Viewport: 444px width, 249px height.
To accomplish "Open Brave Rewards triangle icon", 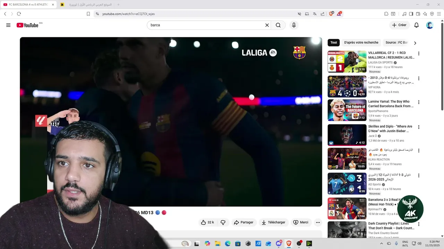I will point(339,14).
